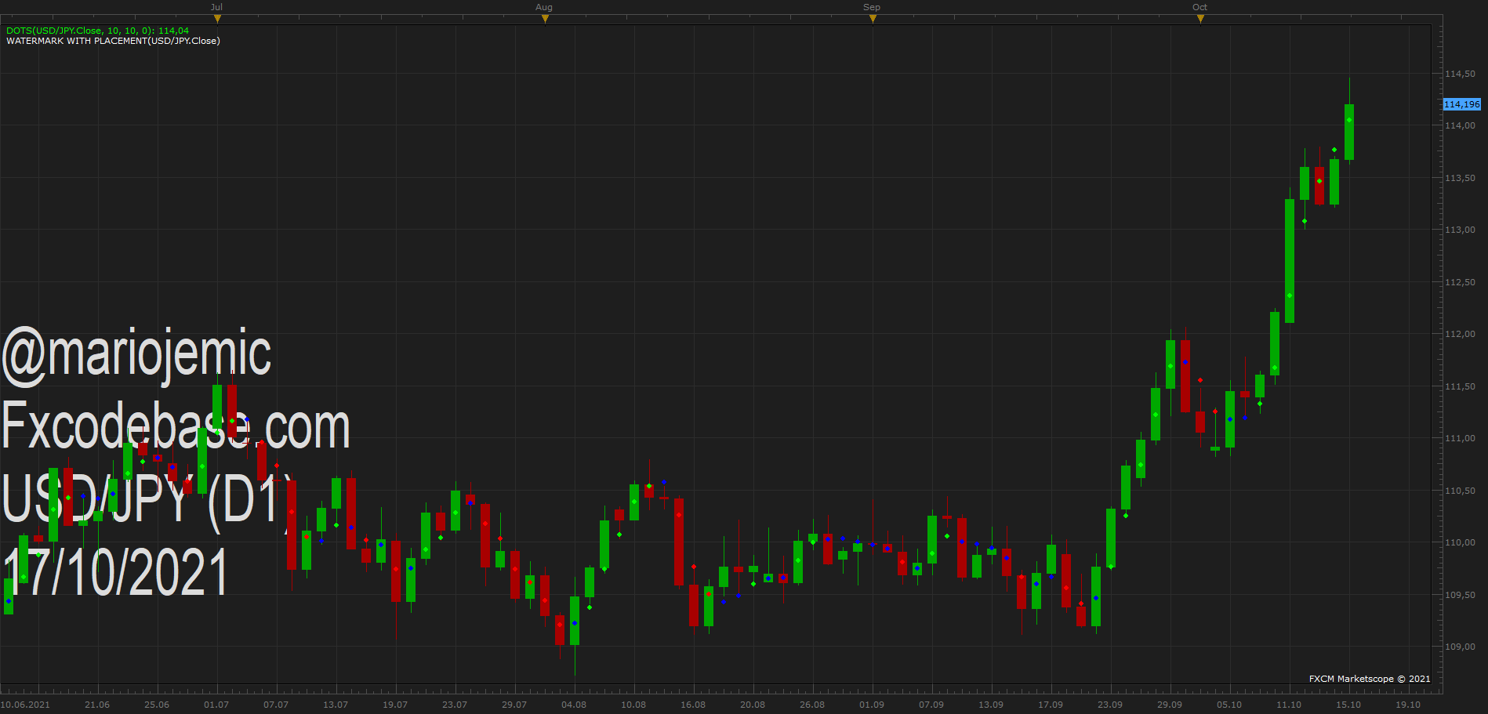Click the 110,50 price axis label
The image size is (1488, 714).
pos(1460,491)
